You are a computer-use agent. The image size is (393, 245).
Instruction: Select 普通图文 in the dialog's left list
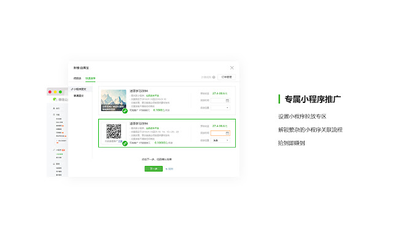(79, 96)
